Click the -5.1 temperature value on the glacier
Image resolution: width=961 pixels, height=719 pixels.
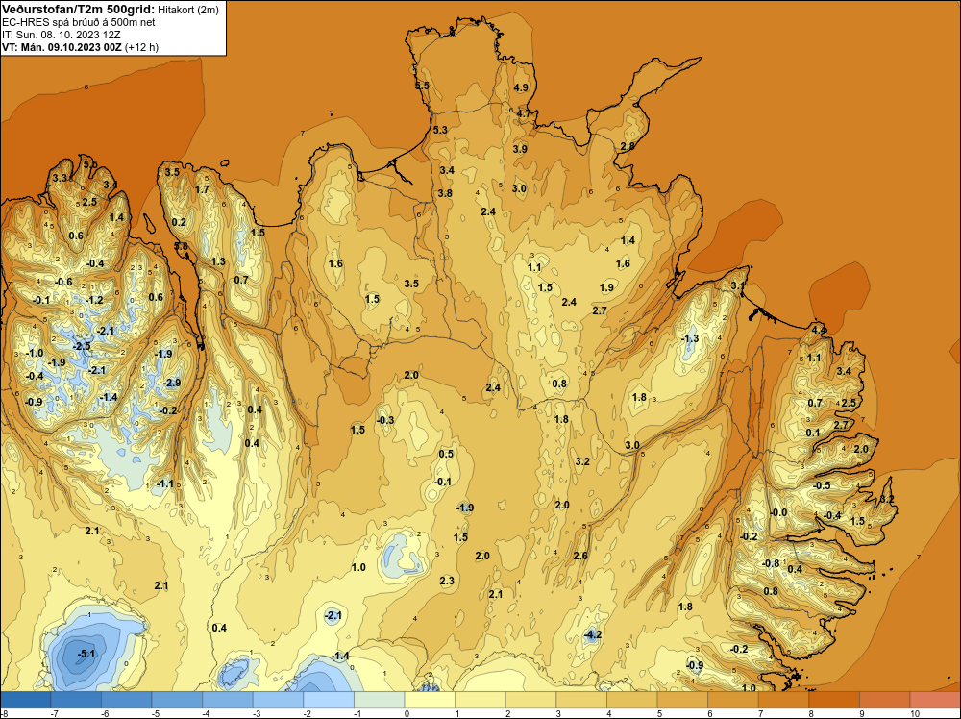pyautogui.click(x=86, y=654)
